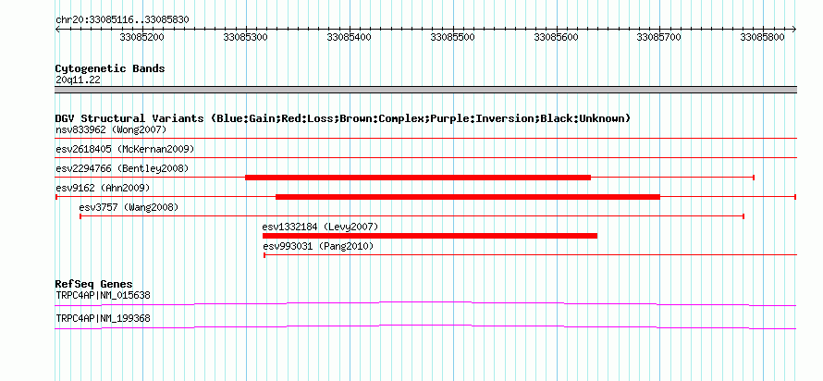Open variant esv2294766 (Bentley2008) label

tap(122, 168)
